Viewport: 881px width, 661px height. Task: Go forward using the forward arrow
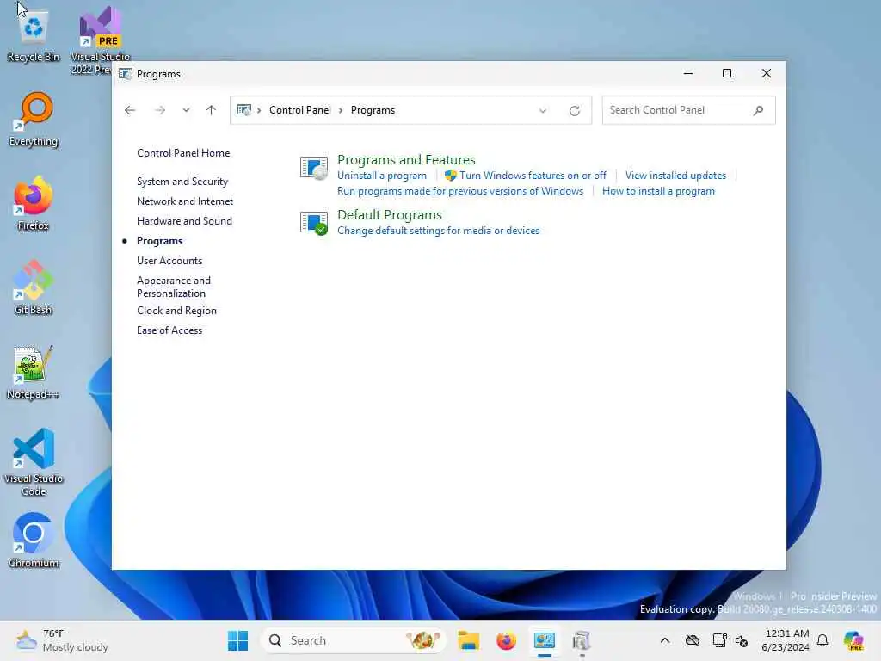160,110
